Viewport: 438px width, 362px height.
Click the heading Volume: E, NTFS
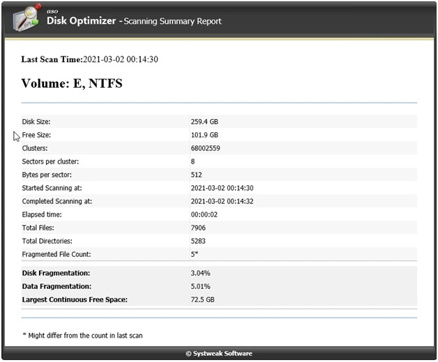(x=72, y=84)
